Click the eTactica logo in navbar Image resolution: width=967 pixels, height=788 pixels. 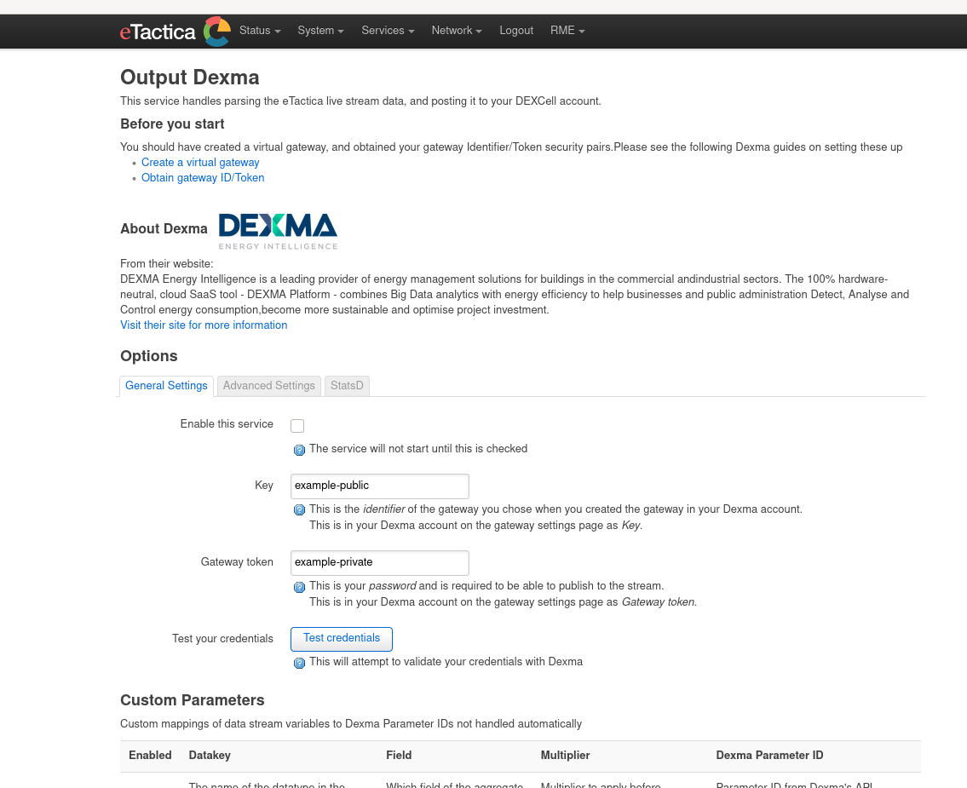tap(176, 32)
